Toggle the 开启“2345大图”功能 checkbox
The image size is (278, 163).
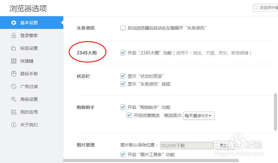click(123, 53)
